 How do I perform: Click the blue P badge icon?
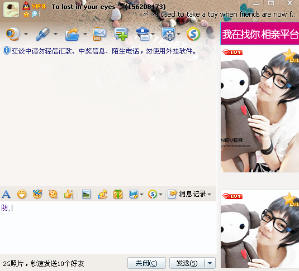pyautogui.click(x=35, y=14)
